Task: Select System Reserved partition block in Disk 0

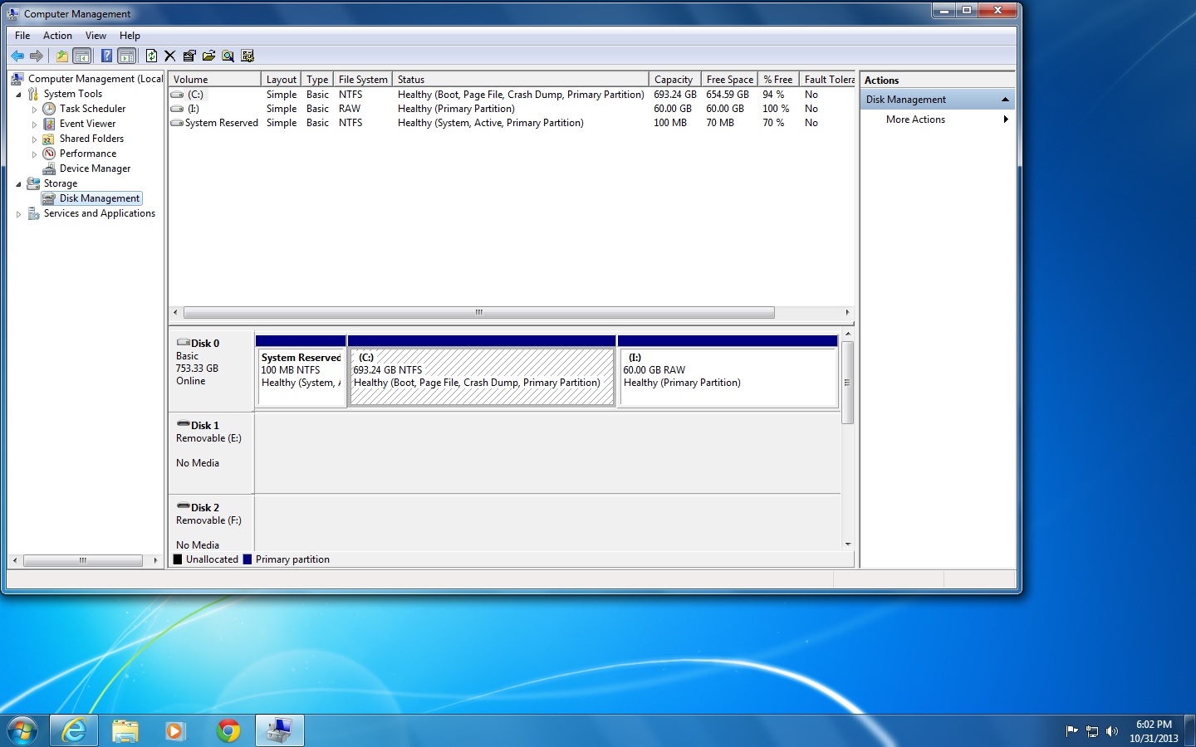Action: (301, 377)
